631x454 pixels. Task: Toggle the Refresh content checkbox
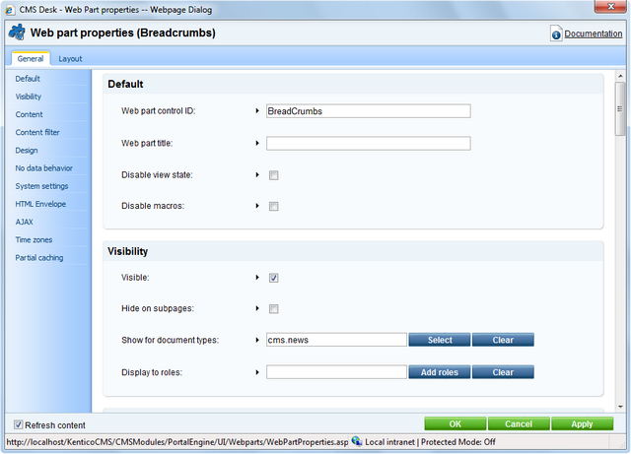click(19, 424)
